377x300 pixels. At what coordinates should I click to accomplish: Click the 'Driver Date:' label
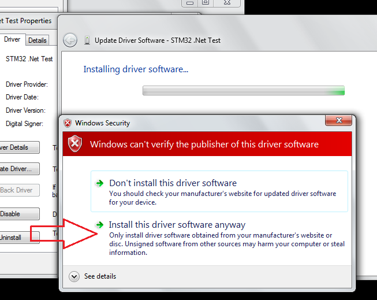[x=22, y=97]
